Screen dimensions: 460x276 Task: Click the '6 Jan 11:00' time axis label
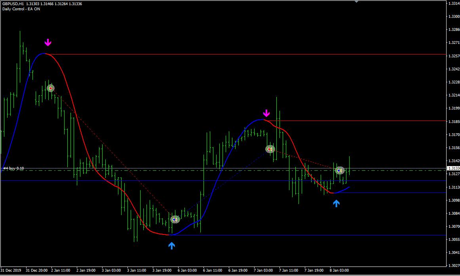pyautogui.click(x=213, y=270)
